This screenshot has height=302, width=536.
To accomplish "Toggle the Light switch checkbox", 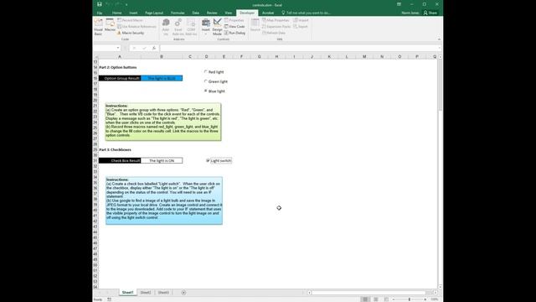I will tap(219, 160).
